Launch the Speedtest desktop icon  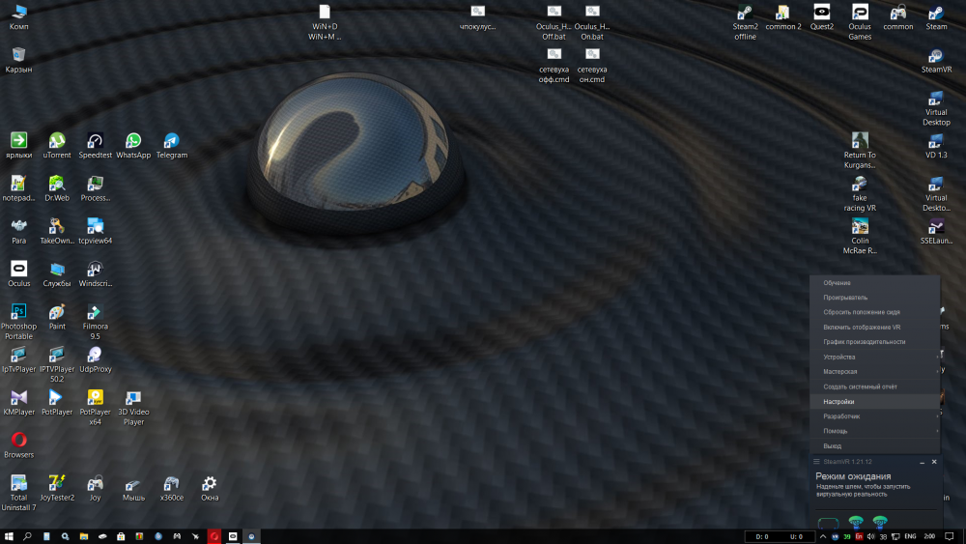point(95,146)
